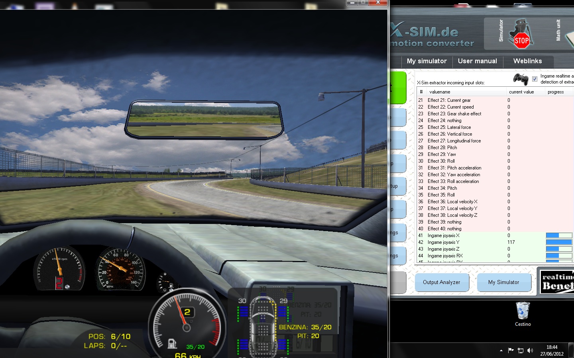574x358 pixels.
Task: Select row Effect 27: Longitudinal force
Action: (495, 141)
